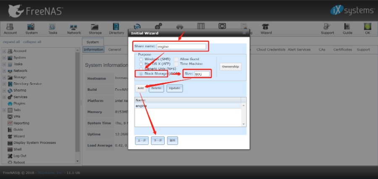Switch to the Information sub-tab
Image resolution: width=378 pixels, height=179 pixels.
[x=94, y=50]
